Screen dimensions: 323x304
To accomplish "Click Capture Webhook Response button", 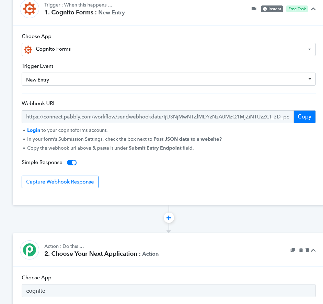I will (x=60, y=182).
